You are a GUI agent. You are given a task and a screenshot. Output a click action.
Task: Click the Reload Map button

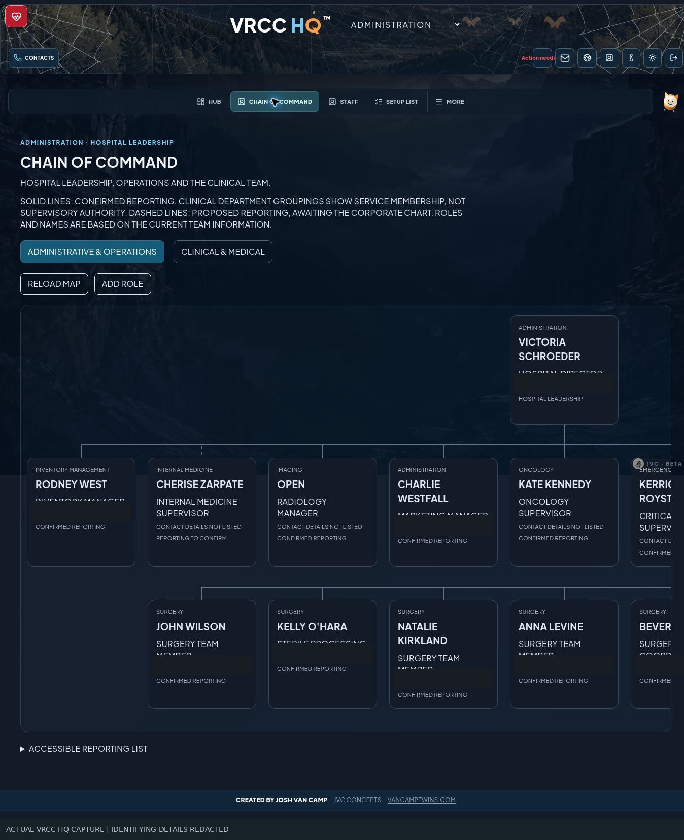[54, 284]
